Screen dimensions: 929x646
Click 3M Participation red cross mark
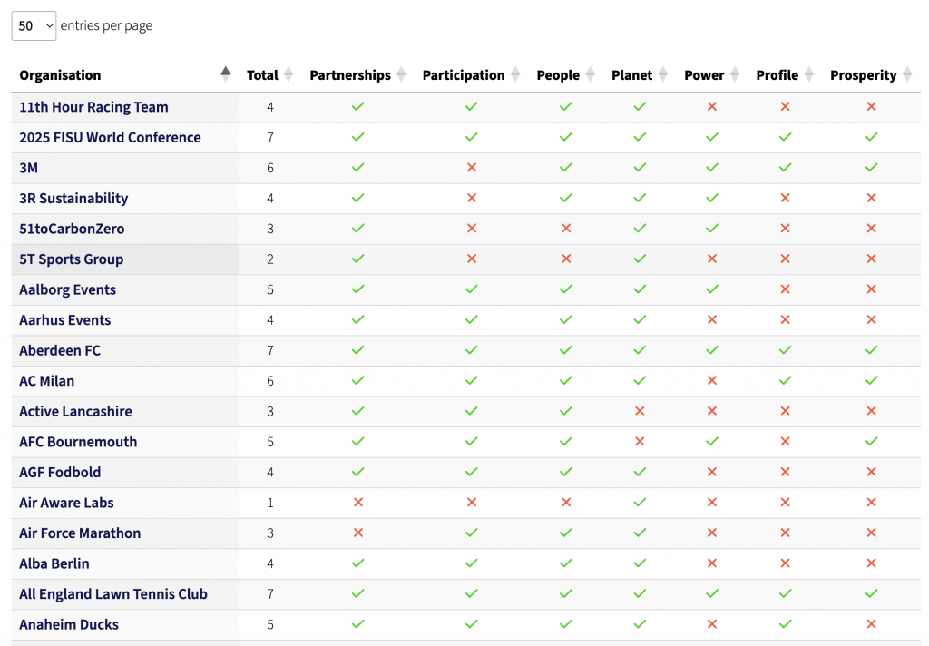pyautogui.click(x=471, y=168)
